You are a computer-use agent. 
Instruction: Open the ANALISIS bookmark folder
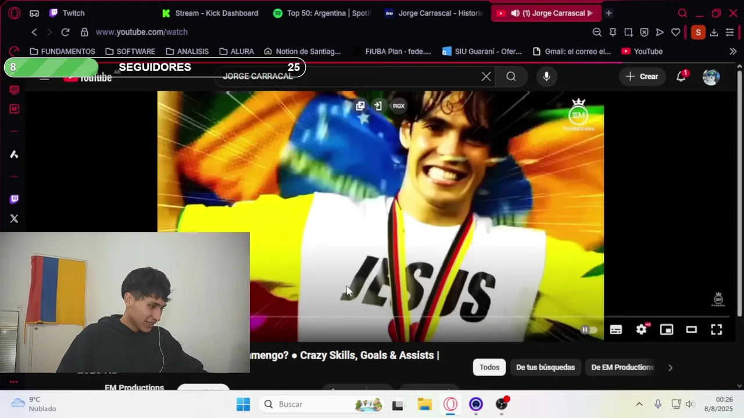pos(187,52)
